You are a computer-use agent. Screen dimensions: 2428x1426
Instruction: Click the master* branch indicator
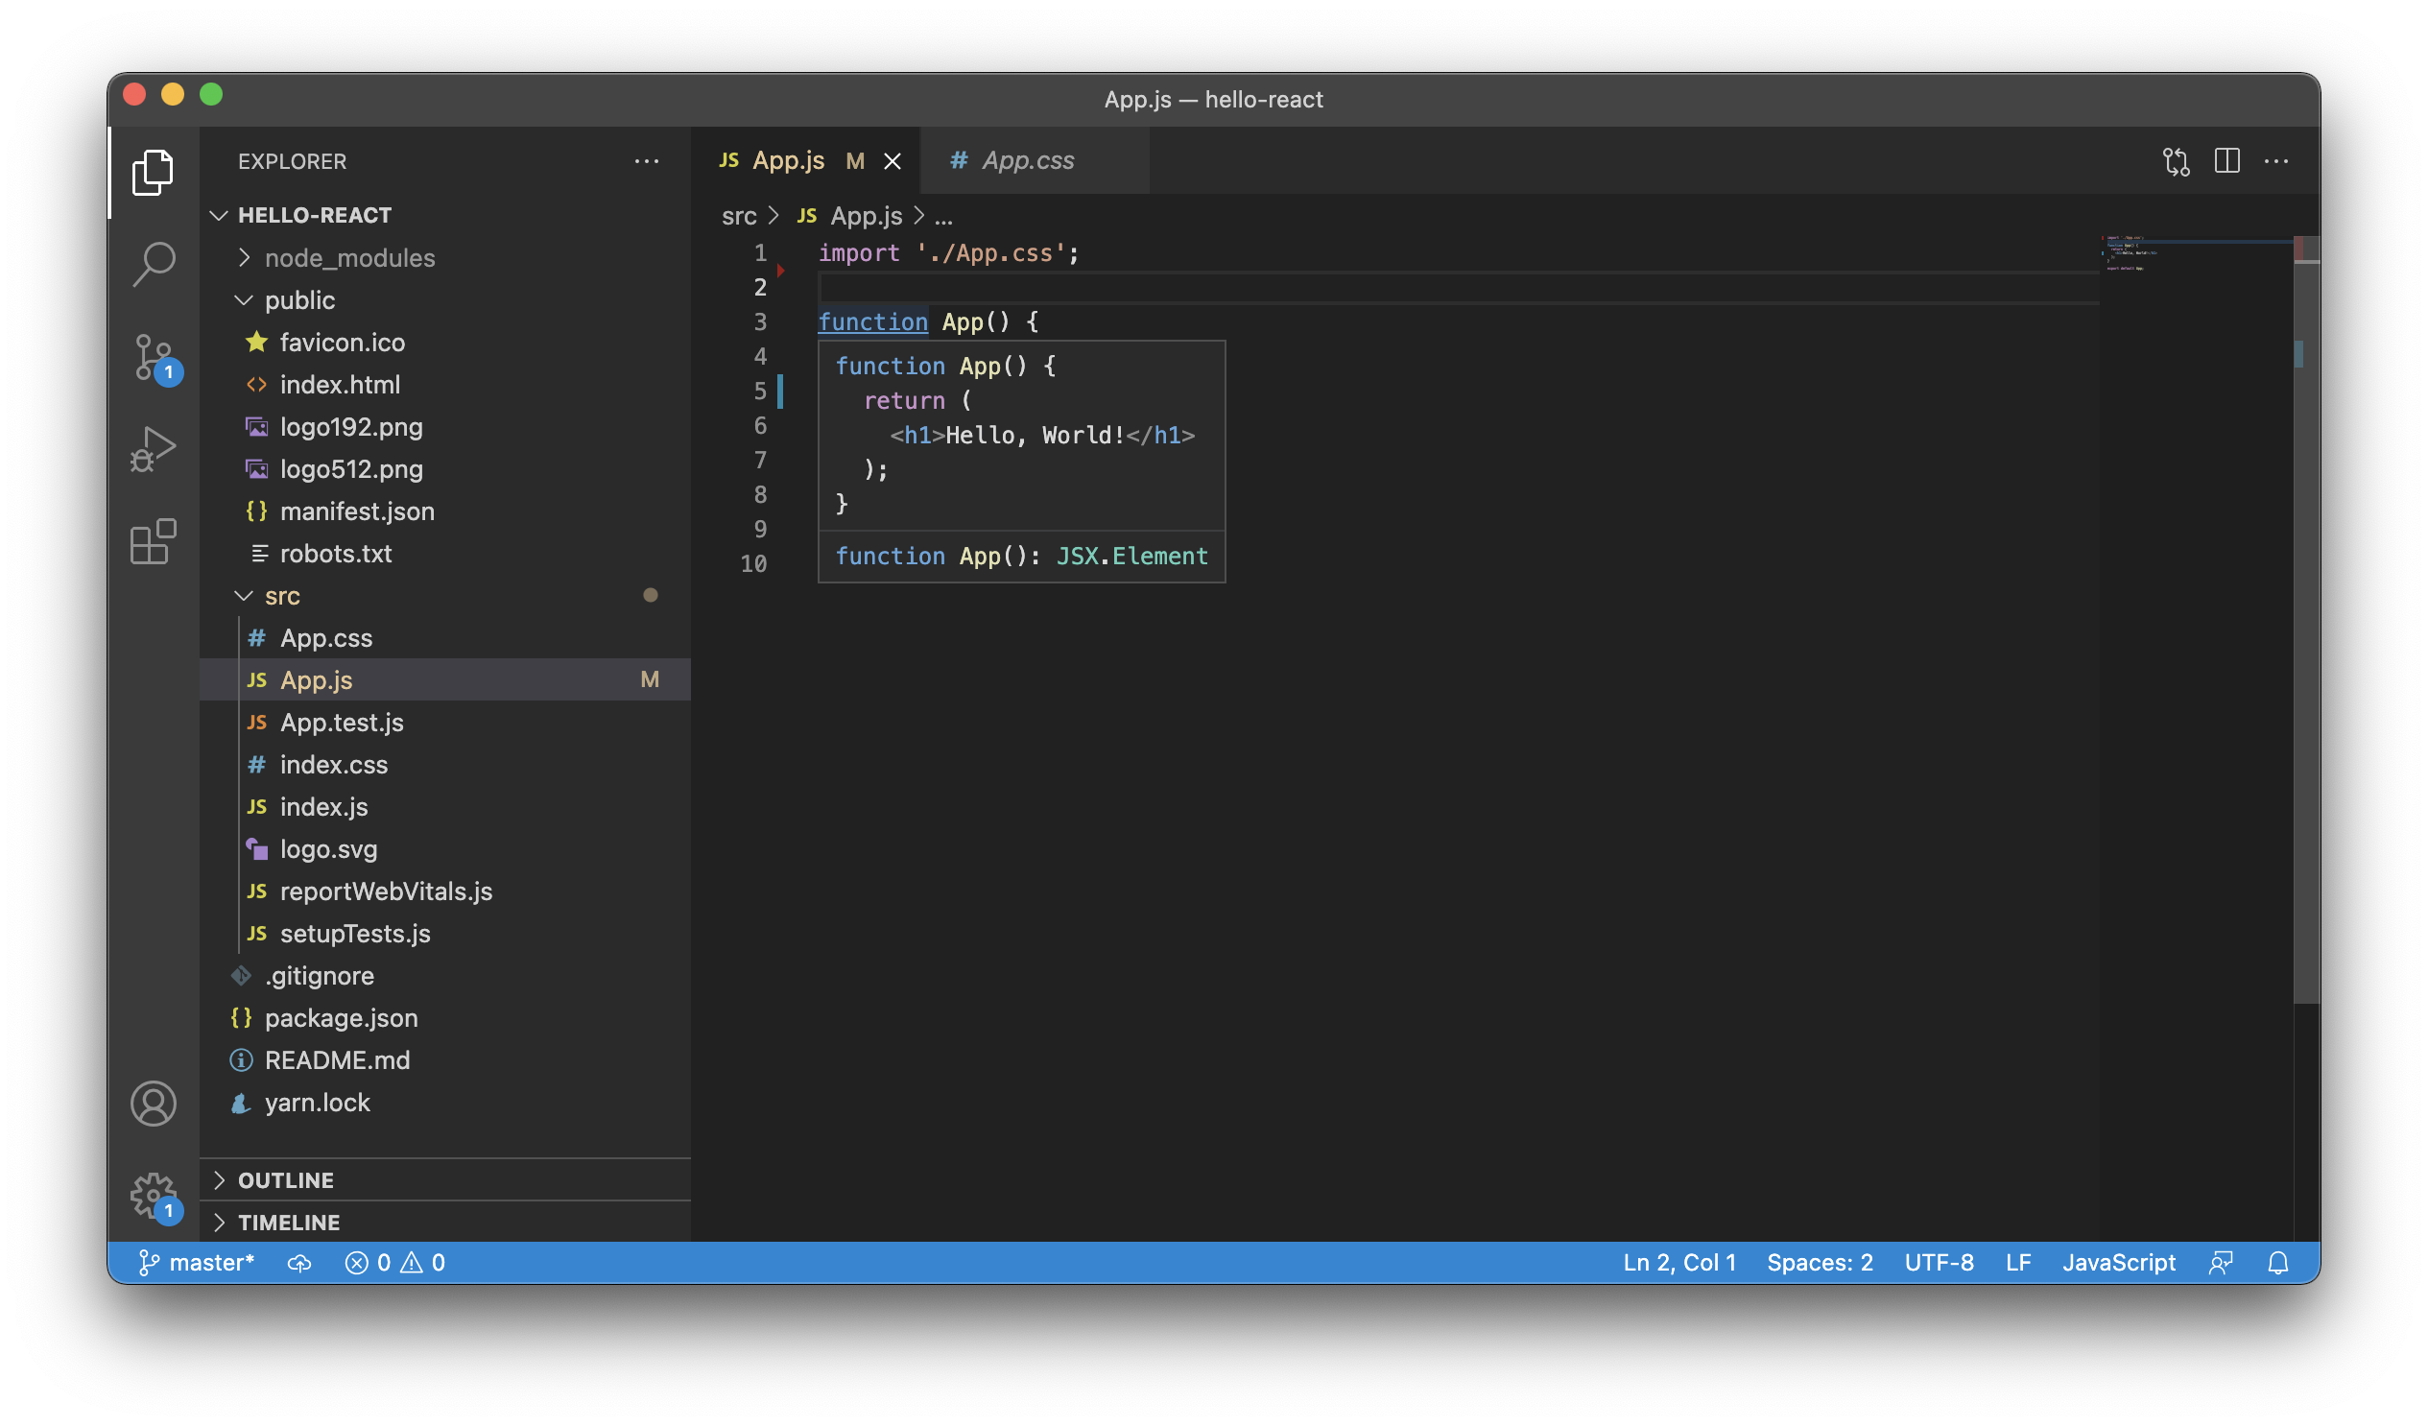[198, 1262]
